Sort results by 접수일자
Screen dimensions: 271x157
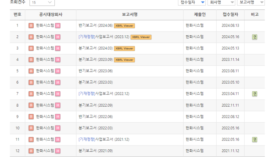[x=192, y=2]
